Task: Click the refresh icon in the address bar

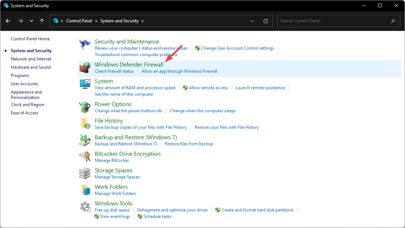Action: 265,21
